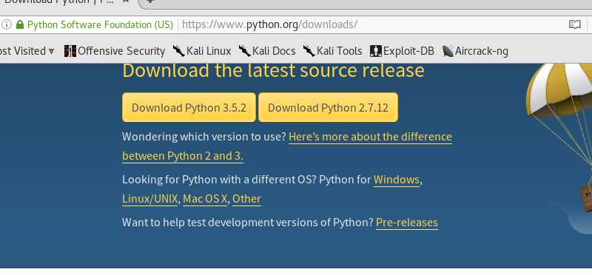Follow the Other platforms link

246,199
